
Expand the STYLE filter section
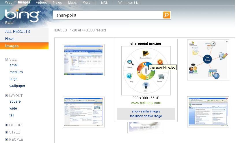[6, 132]
